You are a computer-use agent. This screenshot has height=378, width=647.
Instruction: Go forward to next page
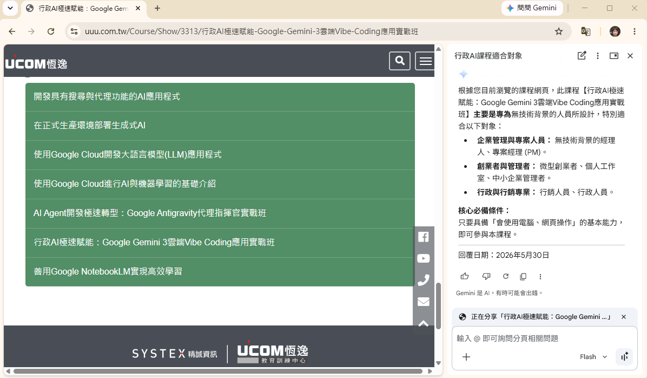coord(31,31)
